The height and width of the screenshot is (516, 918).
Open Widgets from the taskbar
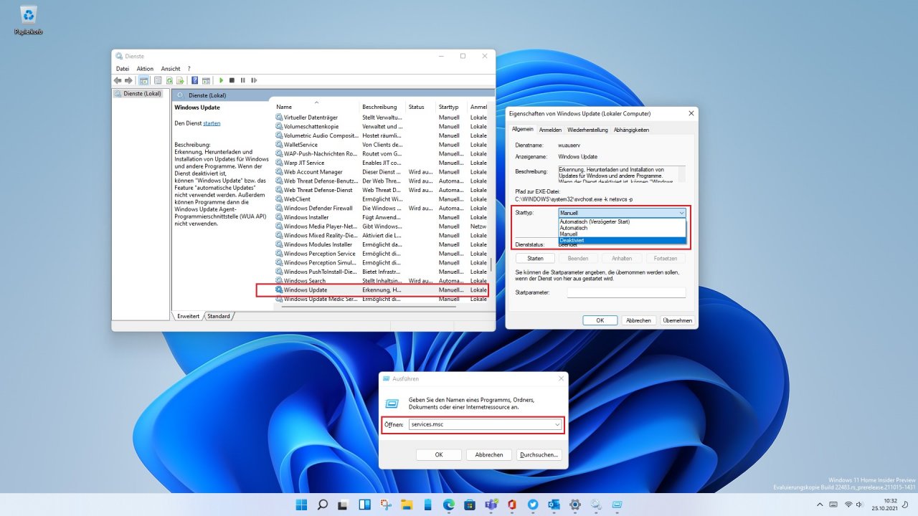pos(365,505)
